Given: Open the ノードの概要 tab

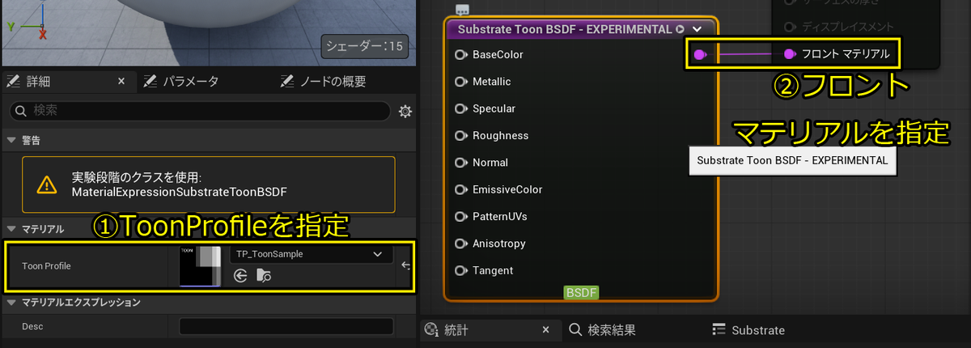Looking at the screenshot, I should pyautogui.click(x=324, y=81).
